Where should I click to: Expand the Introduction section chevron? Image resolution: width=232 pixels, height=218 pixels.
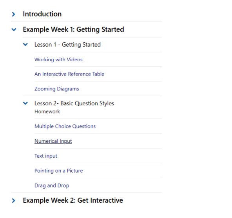tap(13, 14)
